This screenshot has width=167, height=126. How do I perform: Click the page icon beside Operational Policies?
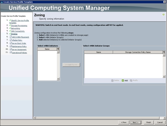(10, 52)
